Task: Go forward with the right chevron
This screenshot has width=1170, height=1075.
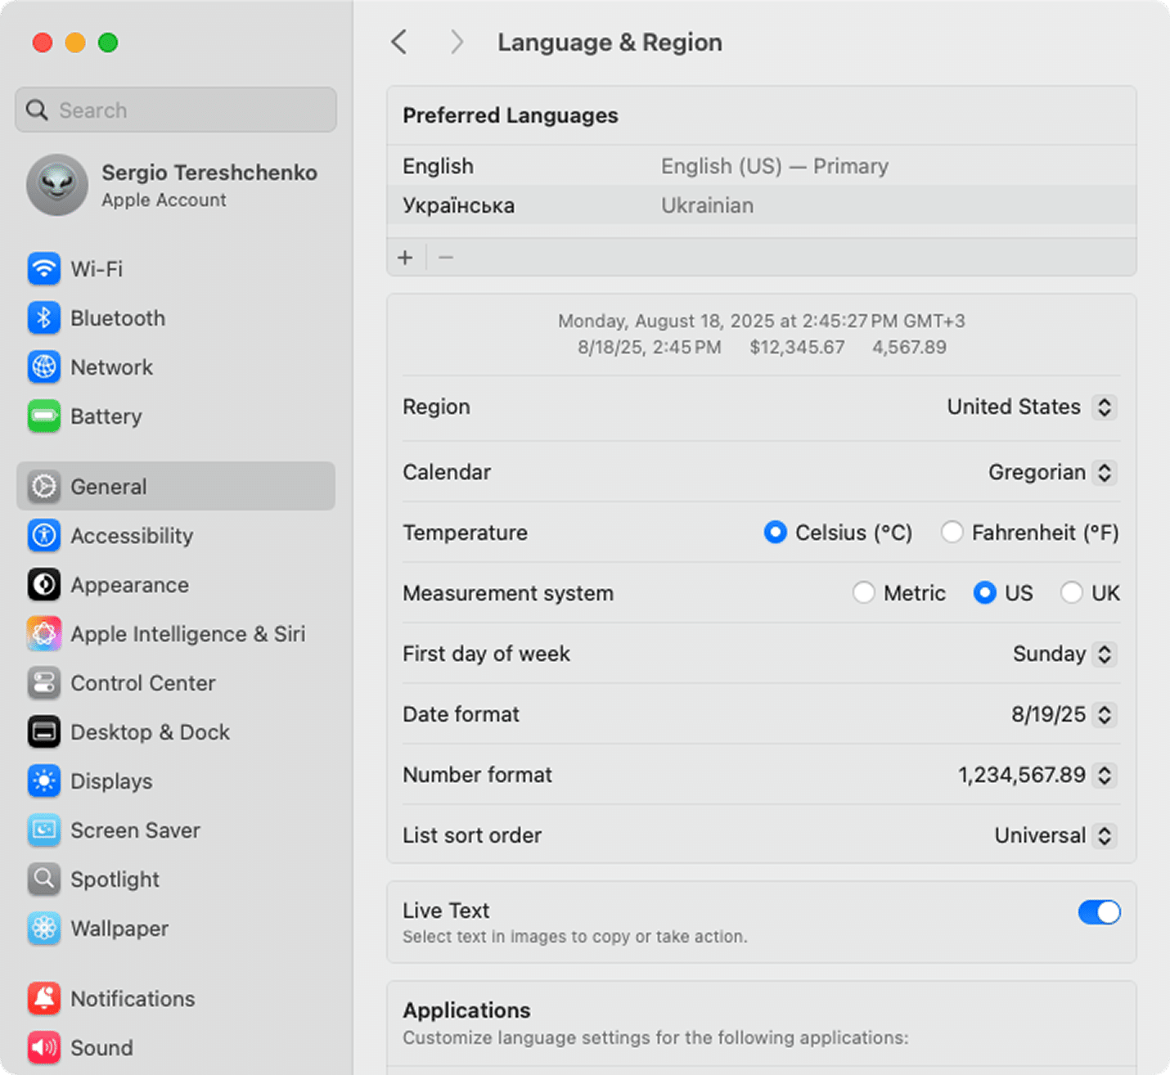Action: point(457,42)
